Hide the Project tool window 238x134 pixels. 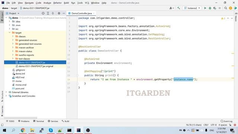click(x=64, y=13)
